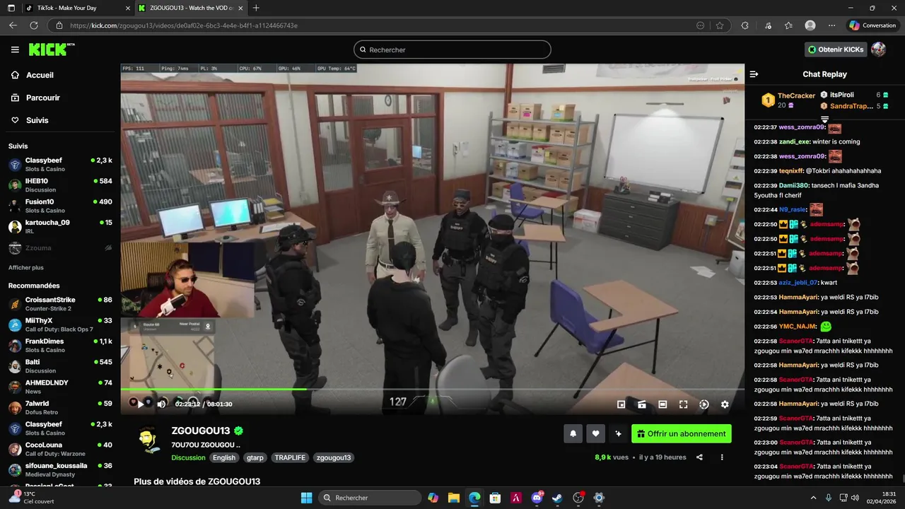Viewport: 905px width, 509px height.
Task: Add page to browser favorites
Action: coord(720,25)
